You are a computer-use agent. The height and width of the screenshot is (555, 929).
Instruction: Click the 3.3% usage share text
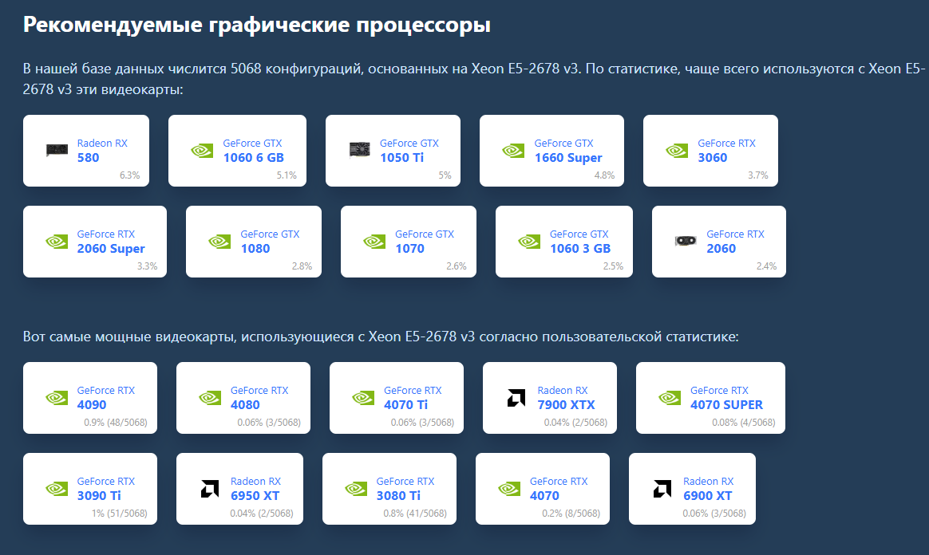(148, 266)
